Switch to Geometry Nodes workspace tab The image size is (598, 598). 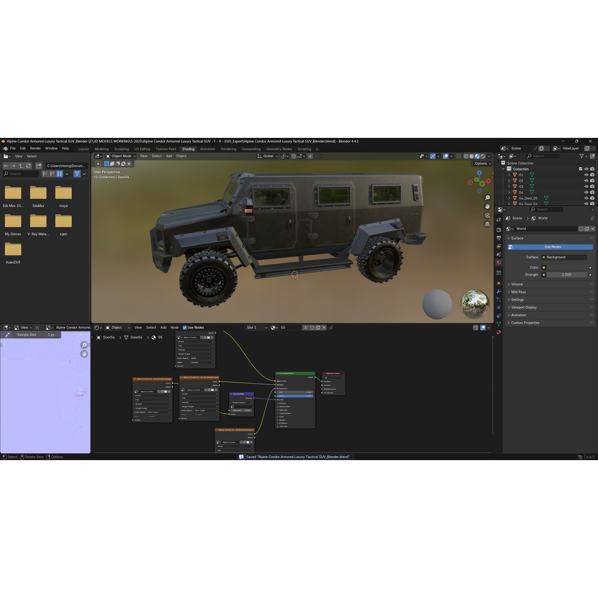click(x=279, y=149)
